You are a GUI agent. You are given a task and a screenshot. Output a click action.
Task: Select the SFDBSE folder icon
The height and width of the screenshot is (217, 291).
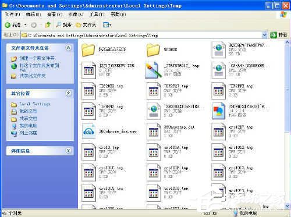tap(153, 50)
